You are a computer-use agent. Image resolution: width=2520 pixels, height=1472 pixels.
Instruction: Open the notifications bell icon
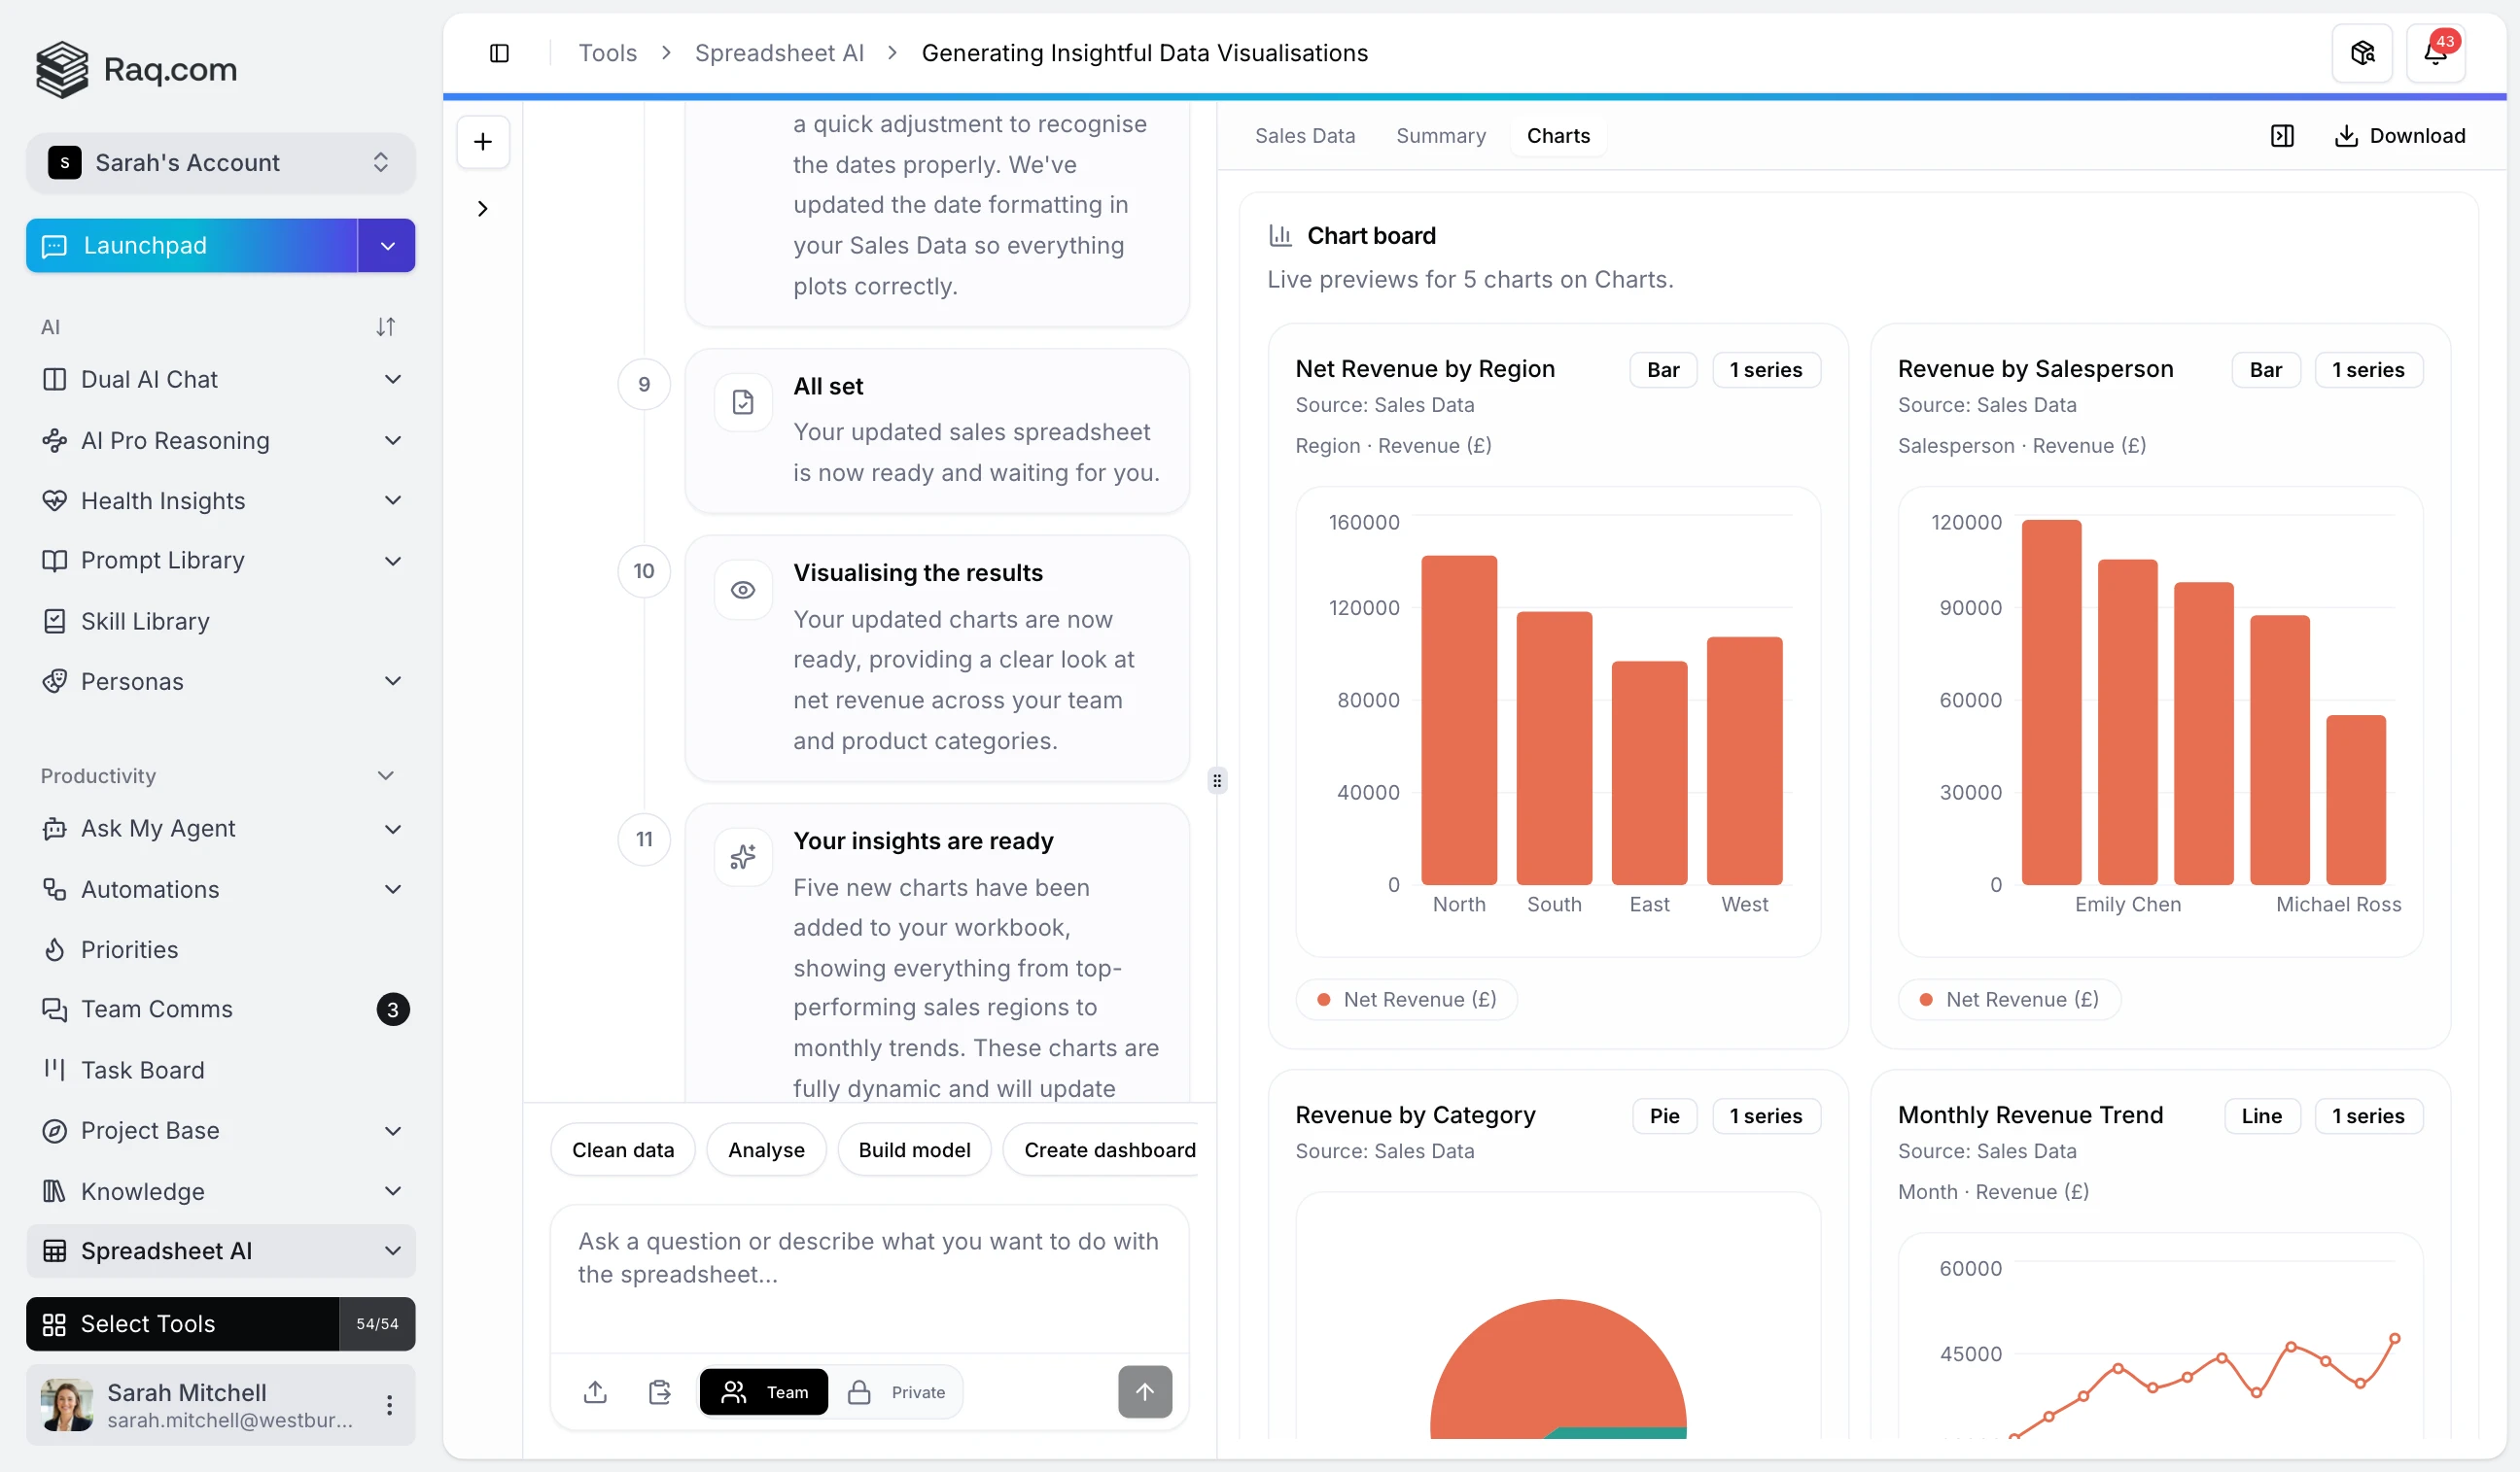tap(2434, 53)
